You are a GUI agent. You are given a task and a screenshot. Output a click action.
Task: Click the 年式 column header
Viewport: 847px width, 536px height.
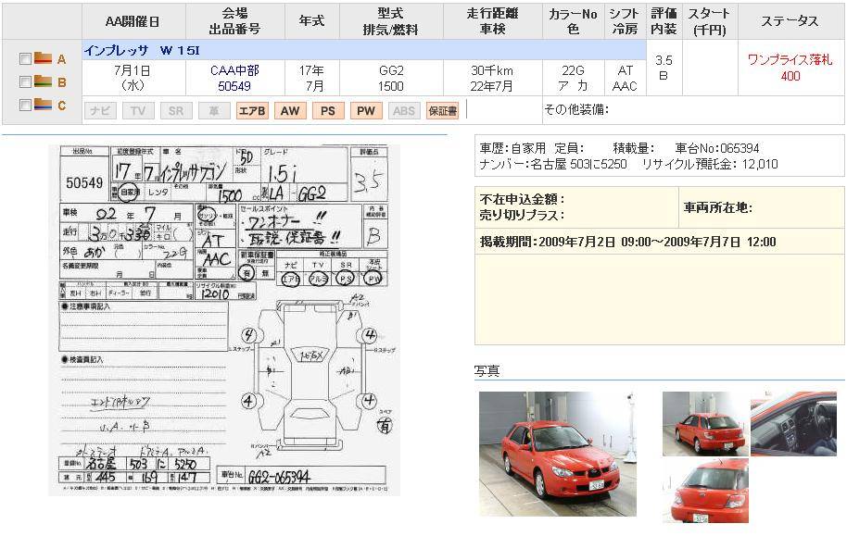pyautogui.click(x=311, y=21)
